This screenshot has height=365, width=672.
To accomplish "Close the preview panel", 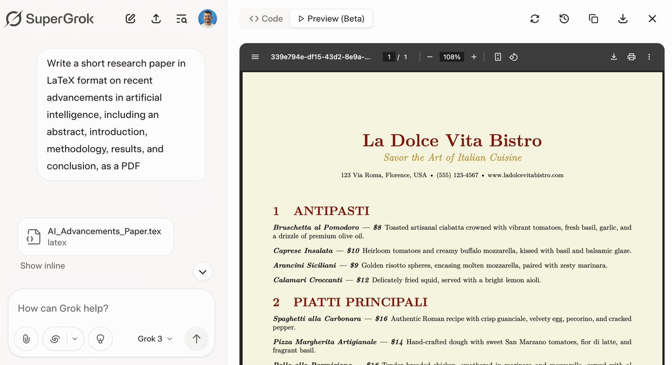I will click(x=652, y=18).
